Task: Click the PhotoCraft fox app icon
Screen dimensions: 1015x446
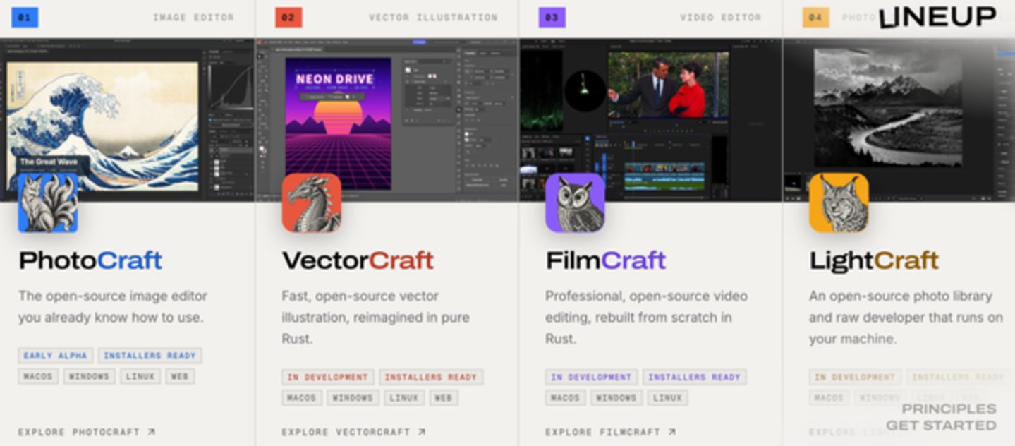Action: 48,203
